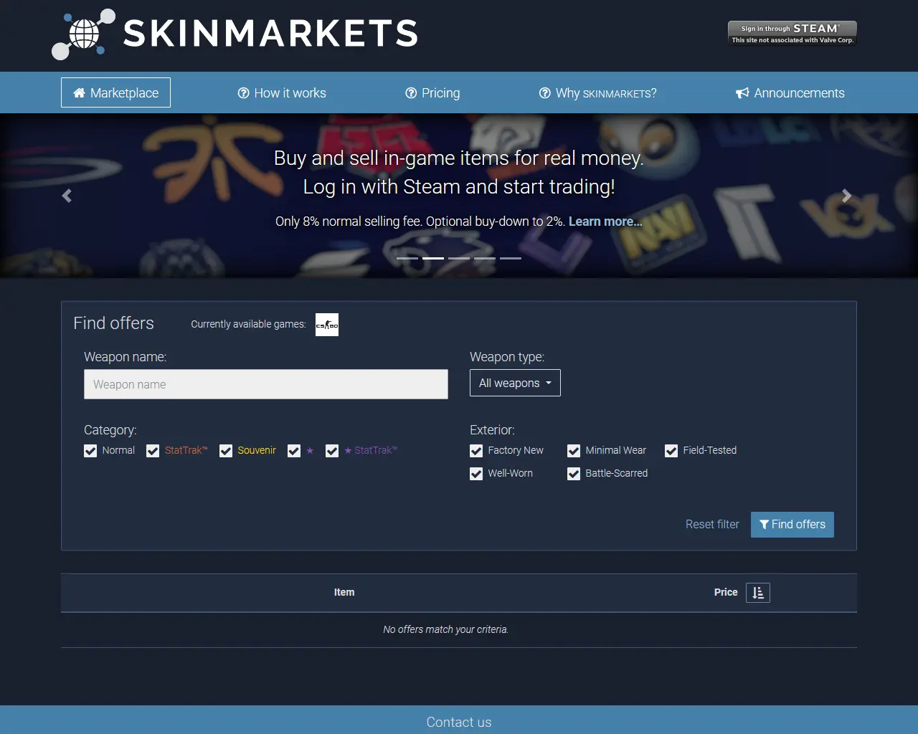Open the Pricing menu item
This screenshot has height=734, width=918.
pyautogui.click(x=432, y=93)
